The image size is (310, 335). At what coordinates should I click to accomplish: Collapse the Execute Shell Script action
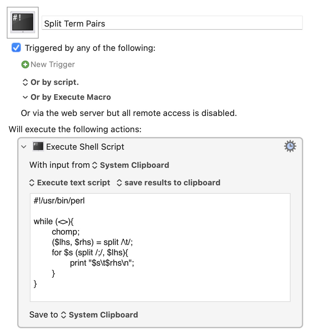24,147
